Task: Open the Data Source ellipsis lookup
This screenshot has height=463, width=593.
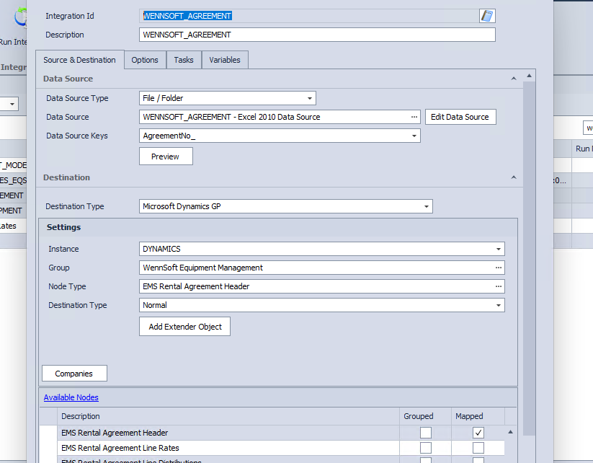Action: (x=414, y=117)
